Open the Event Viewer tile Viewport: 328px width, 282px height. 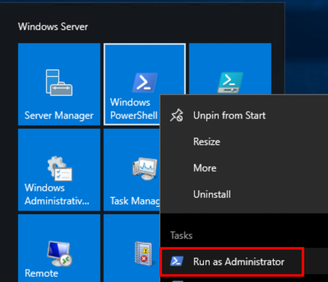(132, 248)
